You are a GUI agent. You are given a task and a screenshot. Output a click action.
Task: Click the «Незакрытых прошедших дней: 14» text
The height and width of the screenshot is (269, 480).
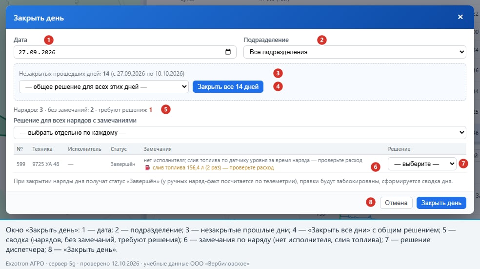[64, 74]
